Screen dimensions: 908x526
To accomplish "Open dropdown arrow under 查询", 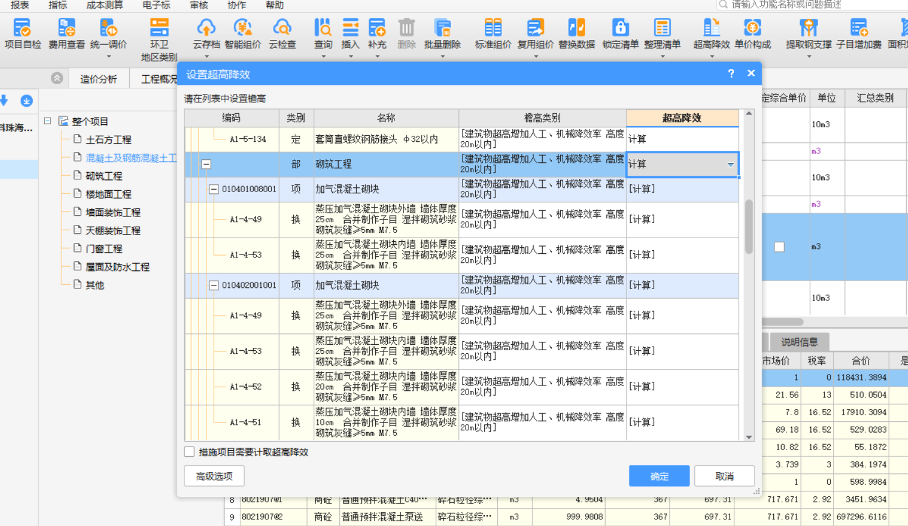I will pos(323,57).
